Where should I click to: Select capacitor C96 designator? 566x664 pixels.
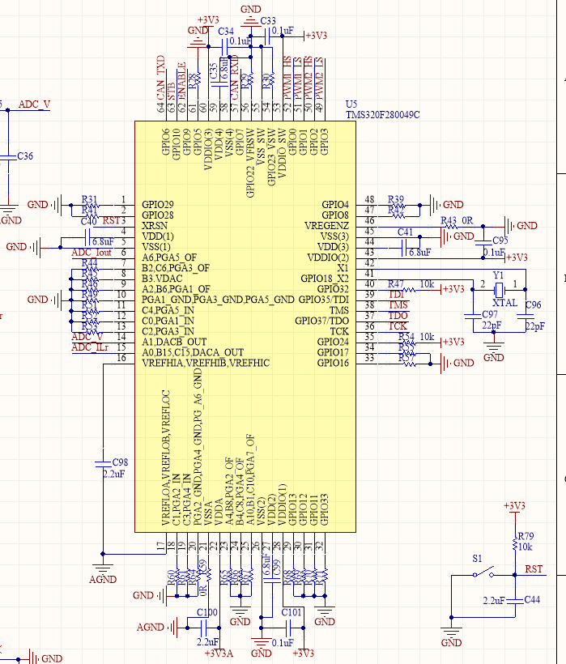tap(533, 305)
